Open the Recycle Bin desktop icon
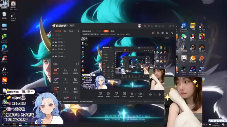 (x=4, y=16)
